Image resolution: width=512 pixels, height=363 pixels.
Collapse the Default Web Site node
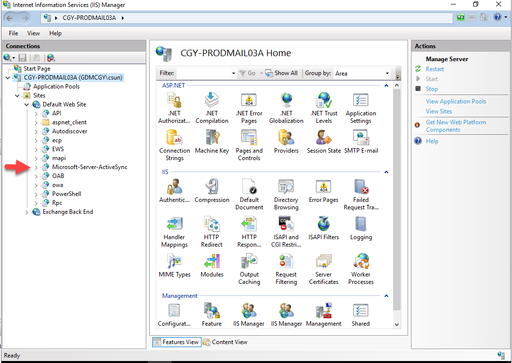(26, 105)
